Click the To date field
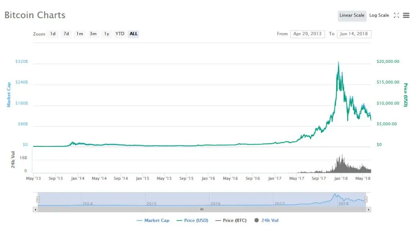Image resolution: width=414 pixels, height=227 pixels. [354, 34]
